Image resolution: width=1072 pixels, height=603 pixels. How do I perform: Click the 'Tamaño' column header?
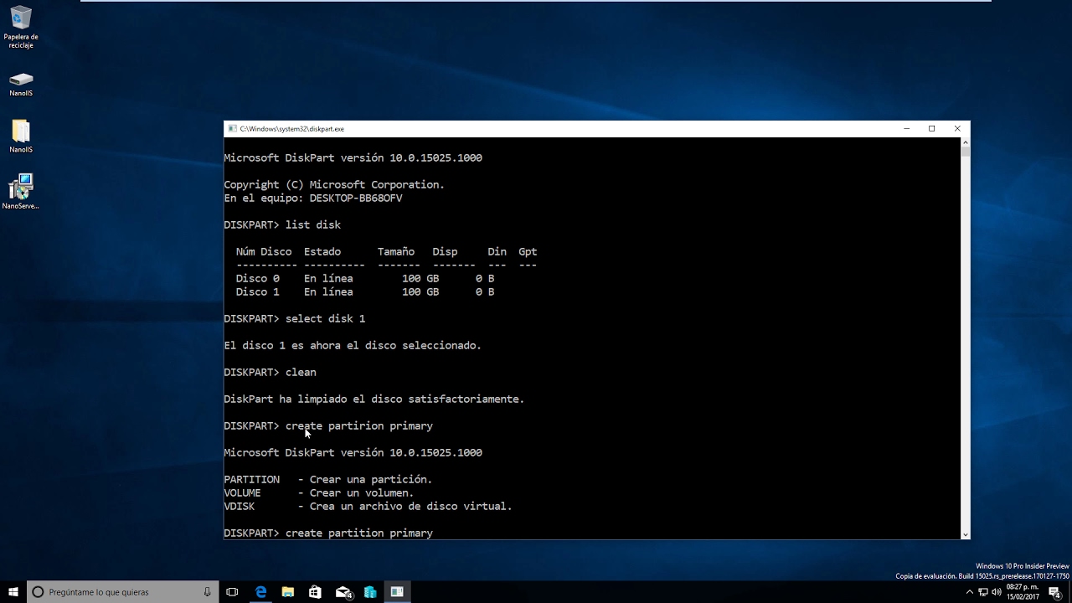[396, 252]
